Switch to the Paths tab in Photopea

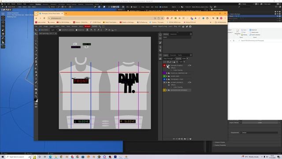180,55
